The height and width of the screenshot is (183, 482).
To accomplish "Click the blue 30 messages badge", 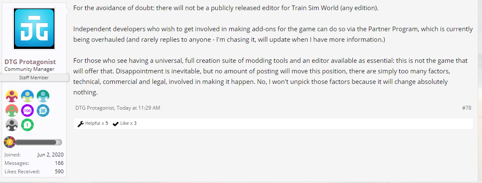I will point(43,110).
